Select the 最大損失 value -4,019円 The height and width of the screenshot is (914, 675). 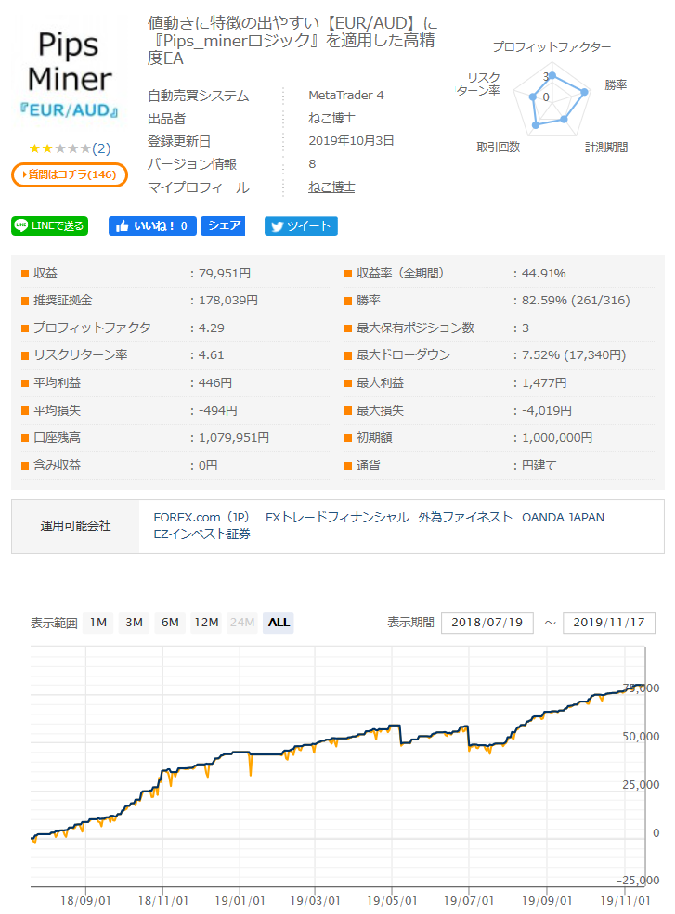point(547,410)
